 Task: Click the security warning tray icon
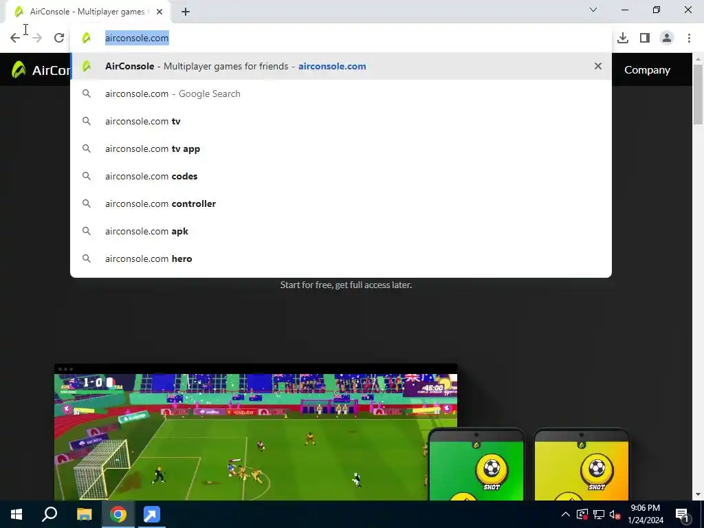click(x=582, y=514)
